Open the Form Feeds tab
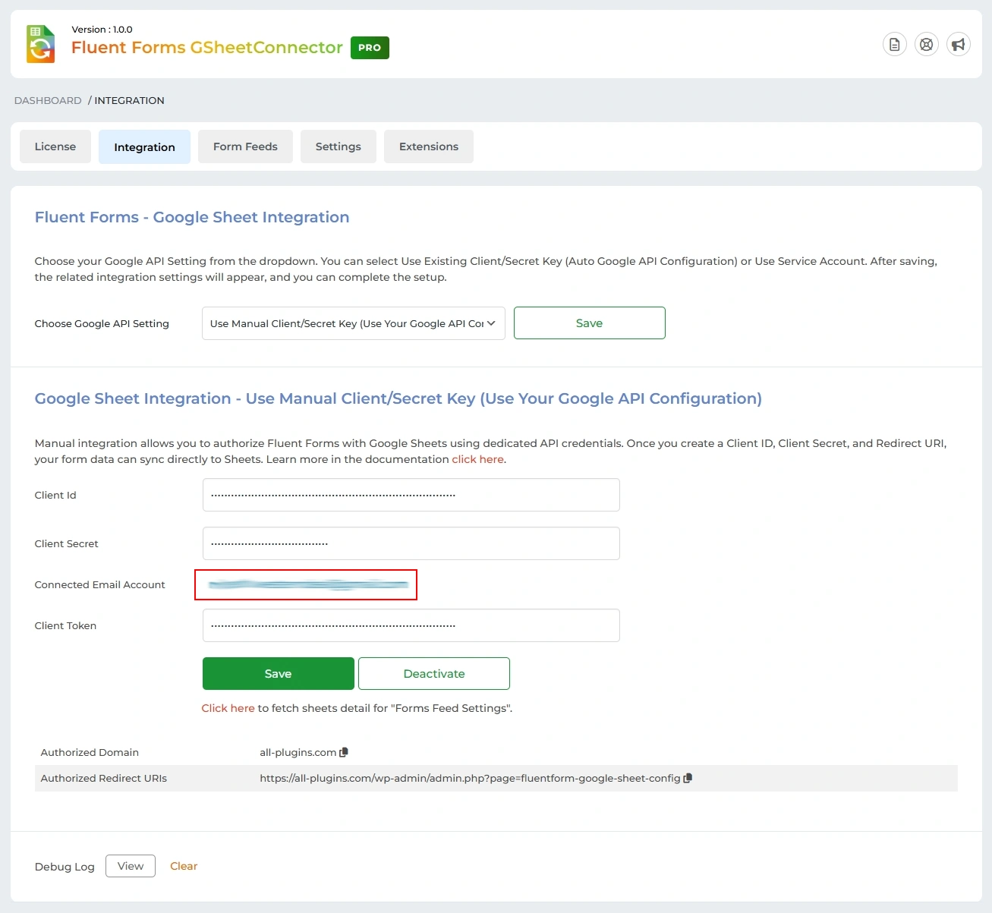Image resolution: width=992 pixels, height=913 pixels. click(245, 146)
